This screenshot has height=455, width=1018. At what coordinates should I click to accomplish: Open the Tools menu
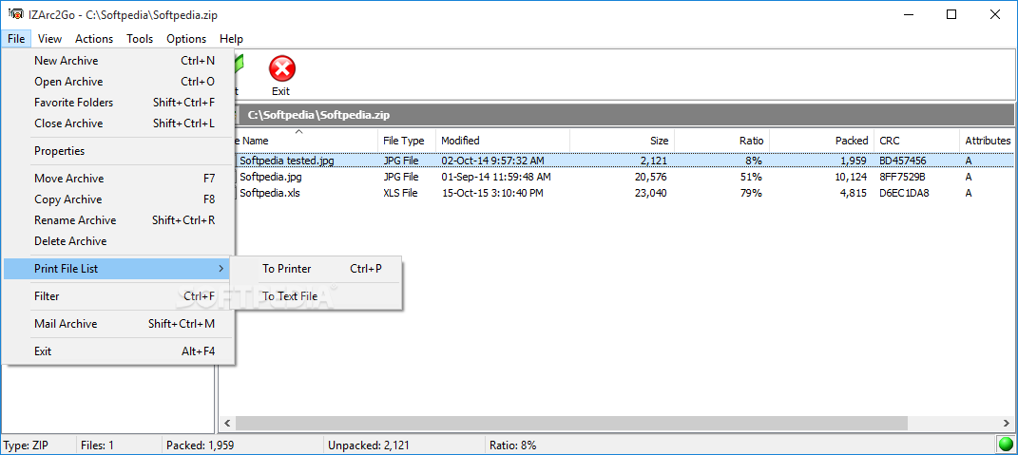[140, 38]
